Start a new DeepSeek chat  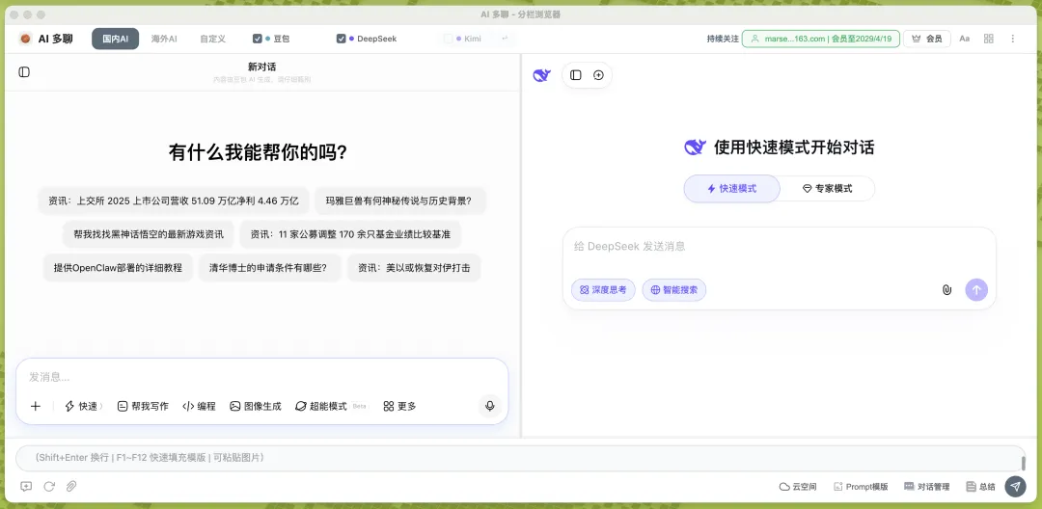click(x=598, y=75)
